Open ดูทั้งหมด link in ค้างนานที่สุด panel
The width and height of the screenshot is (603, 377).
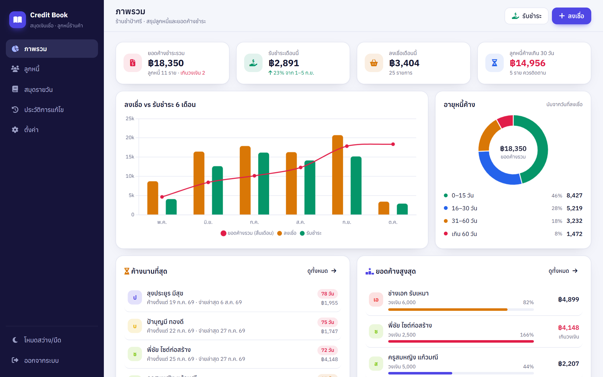tap(322, 271)
